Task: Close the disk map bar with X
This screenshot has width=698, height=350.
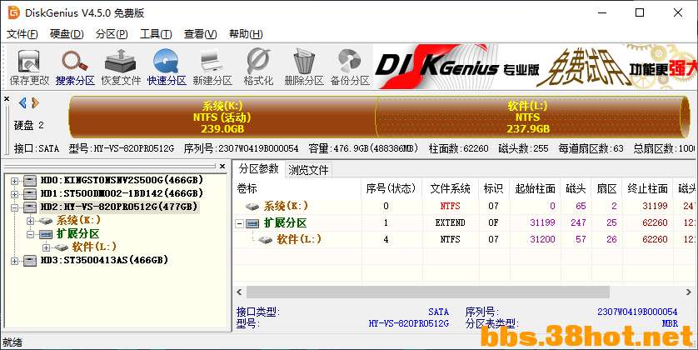Action: (x=7, y=99)
